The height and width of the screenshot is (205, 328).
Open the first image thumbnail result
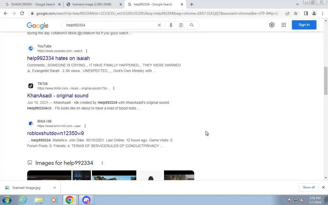tap(49, 175)
